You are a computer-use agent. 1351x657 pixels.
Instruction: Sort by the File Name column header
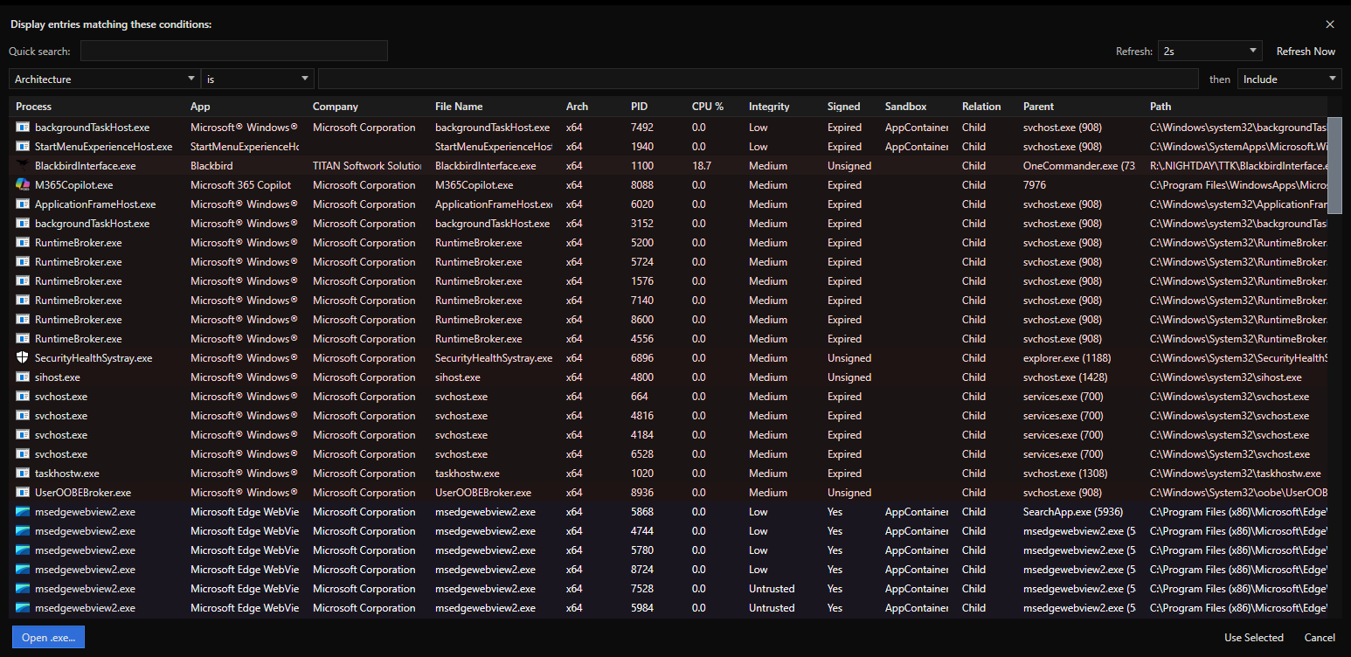click(x=459, y=107)
